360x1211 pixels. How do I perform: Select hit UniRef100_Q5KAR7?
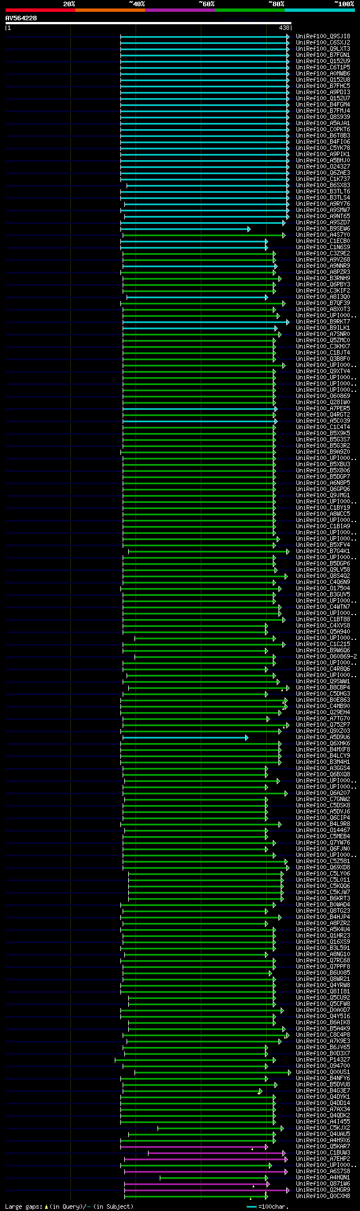[x=323, y=1146]
